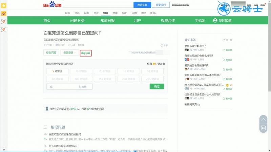This screenshot has height=152, width=271.
Task: Click the 搜索答案 button
Action: [142, 5]
